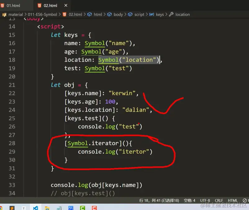Select the html breadcrumb element

[x=98, y=15]
